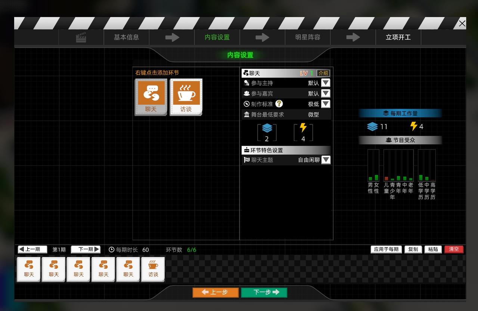Select the first 聊天 segment in the bottom timeline

point(29,269)
